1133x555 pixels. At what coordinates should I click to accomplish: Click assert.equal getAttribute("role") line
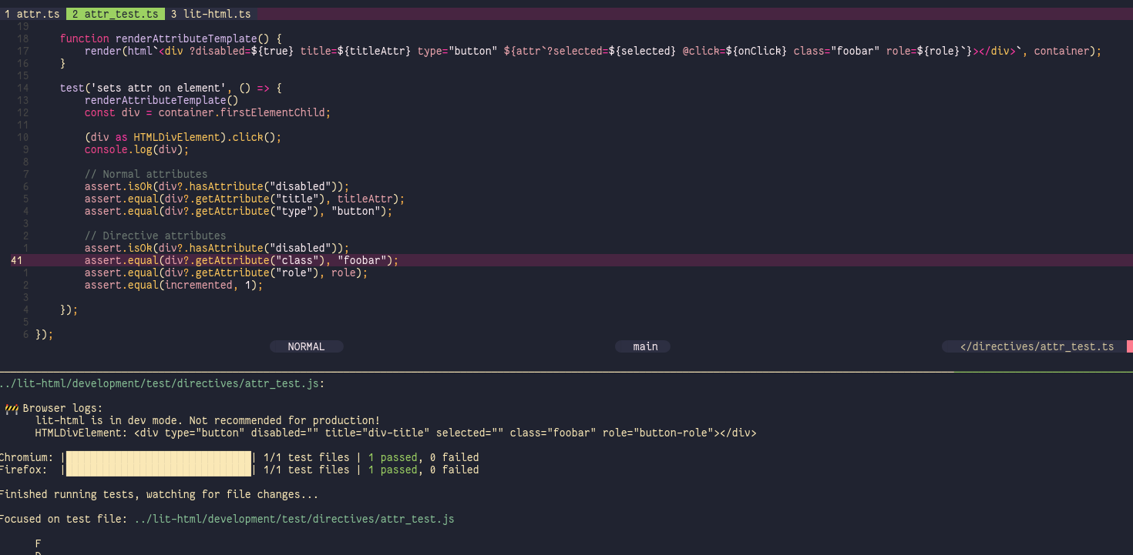[x=226, y=272]
